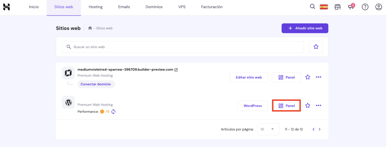Viewport: 386px width, 147px height.
Task: Favorite the WordPress site with star
Action: pyautogui.click(x=308, y=106)
